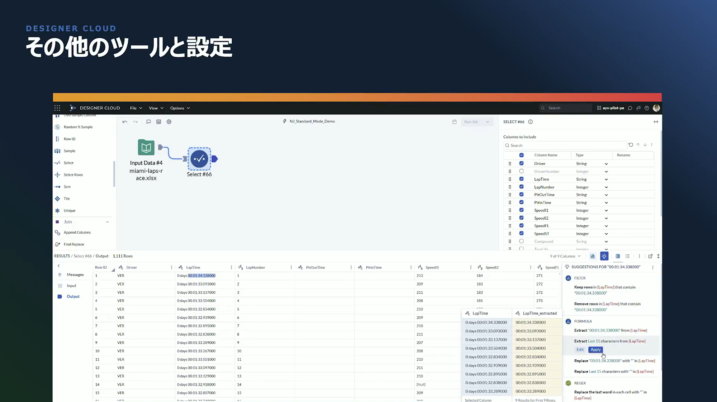The image size is (717, 402).
Task: Switch results to grid table view
Action: click(x=618, y=256)
